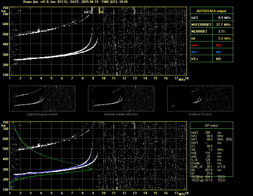Click the h'Es label
This screenshot has height=196, width=253.
coord(194,59)
